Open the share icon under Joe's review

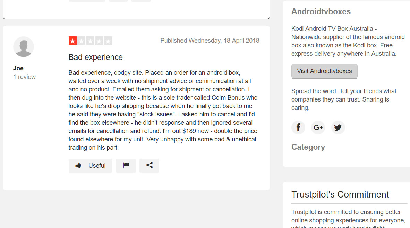click(x=149, y=165)
